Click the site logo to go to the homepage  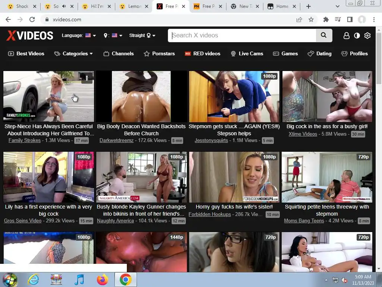[30, 36]
